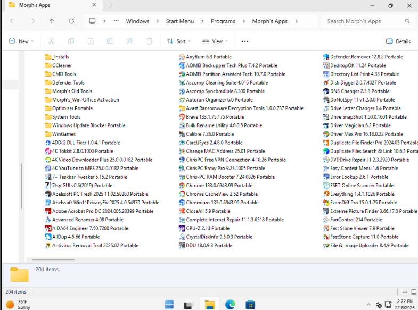
Task: Switch to large icons view in status bar
Action: tap(414, 292)
